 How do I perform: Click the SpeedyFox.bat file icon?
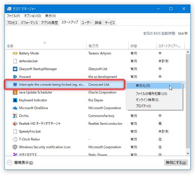[15, 131]
